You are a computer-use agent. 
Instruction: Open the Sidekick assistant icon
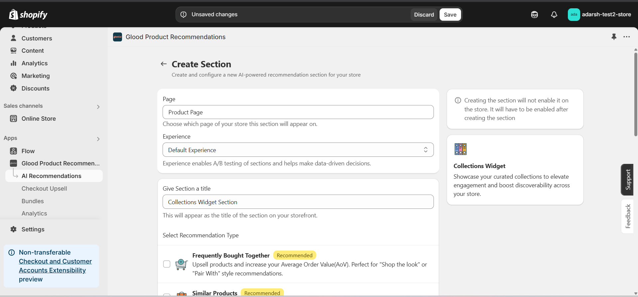coord(534,15)
